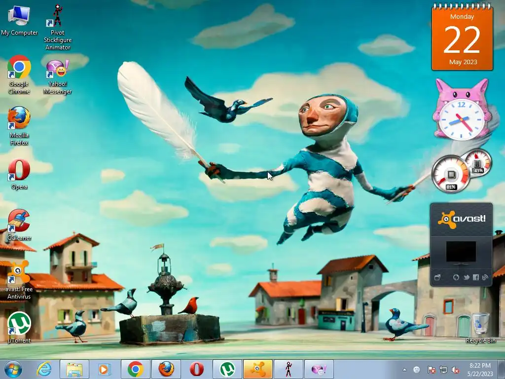Select the CCleaner desktop shortcut

coord(19,225)
